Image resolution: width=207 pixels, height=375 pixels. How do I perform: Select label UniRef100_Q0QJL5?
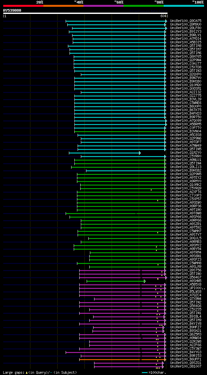186,238
